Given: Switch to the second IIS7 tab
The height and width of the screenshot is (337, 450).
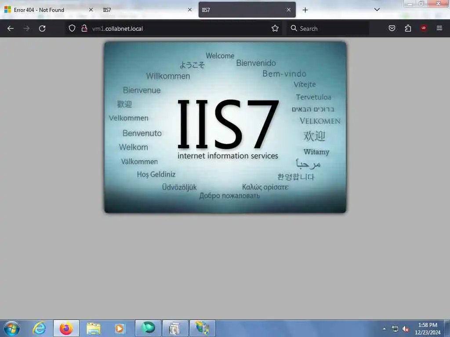Looking at the screenshot, I should coord(147,10).
